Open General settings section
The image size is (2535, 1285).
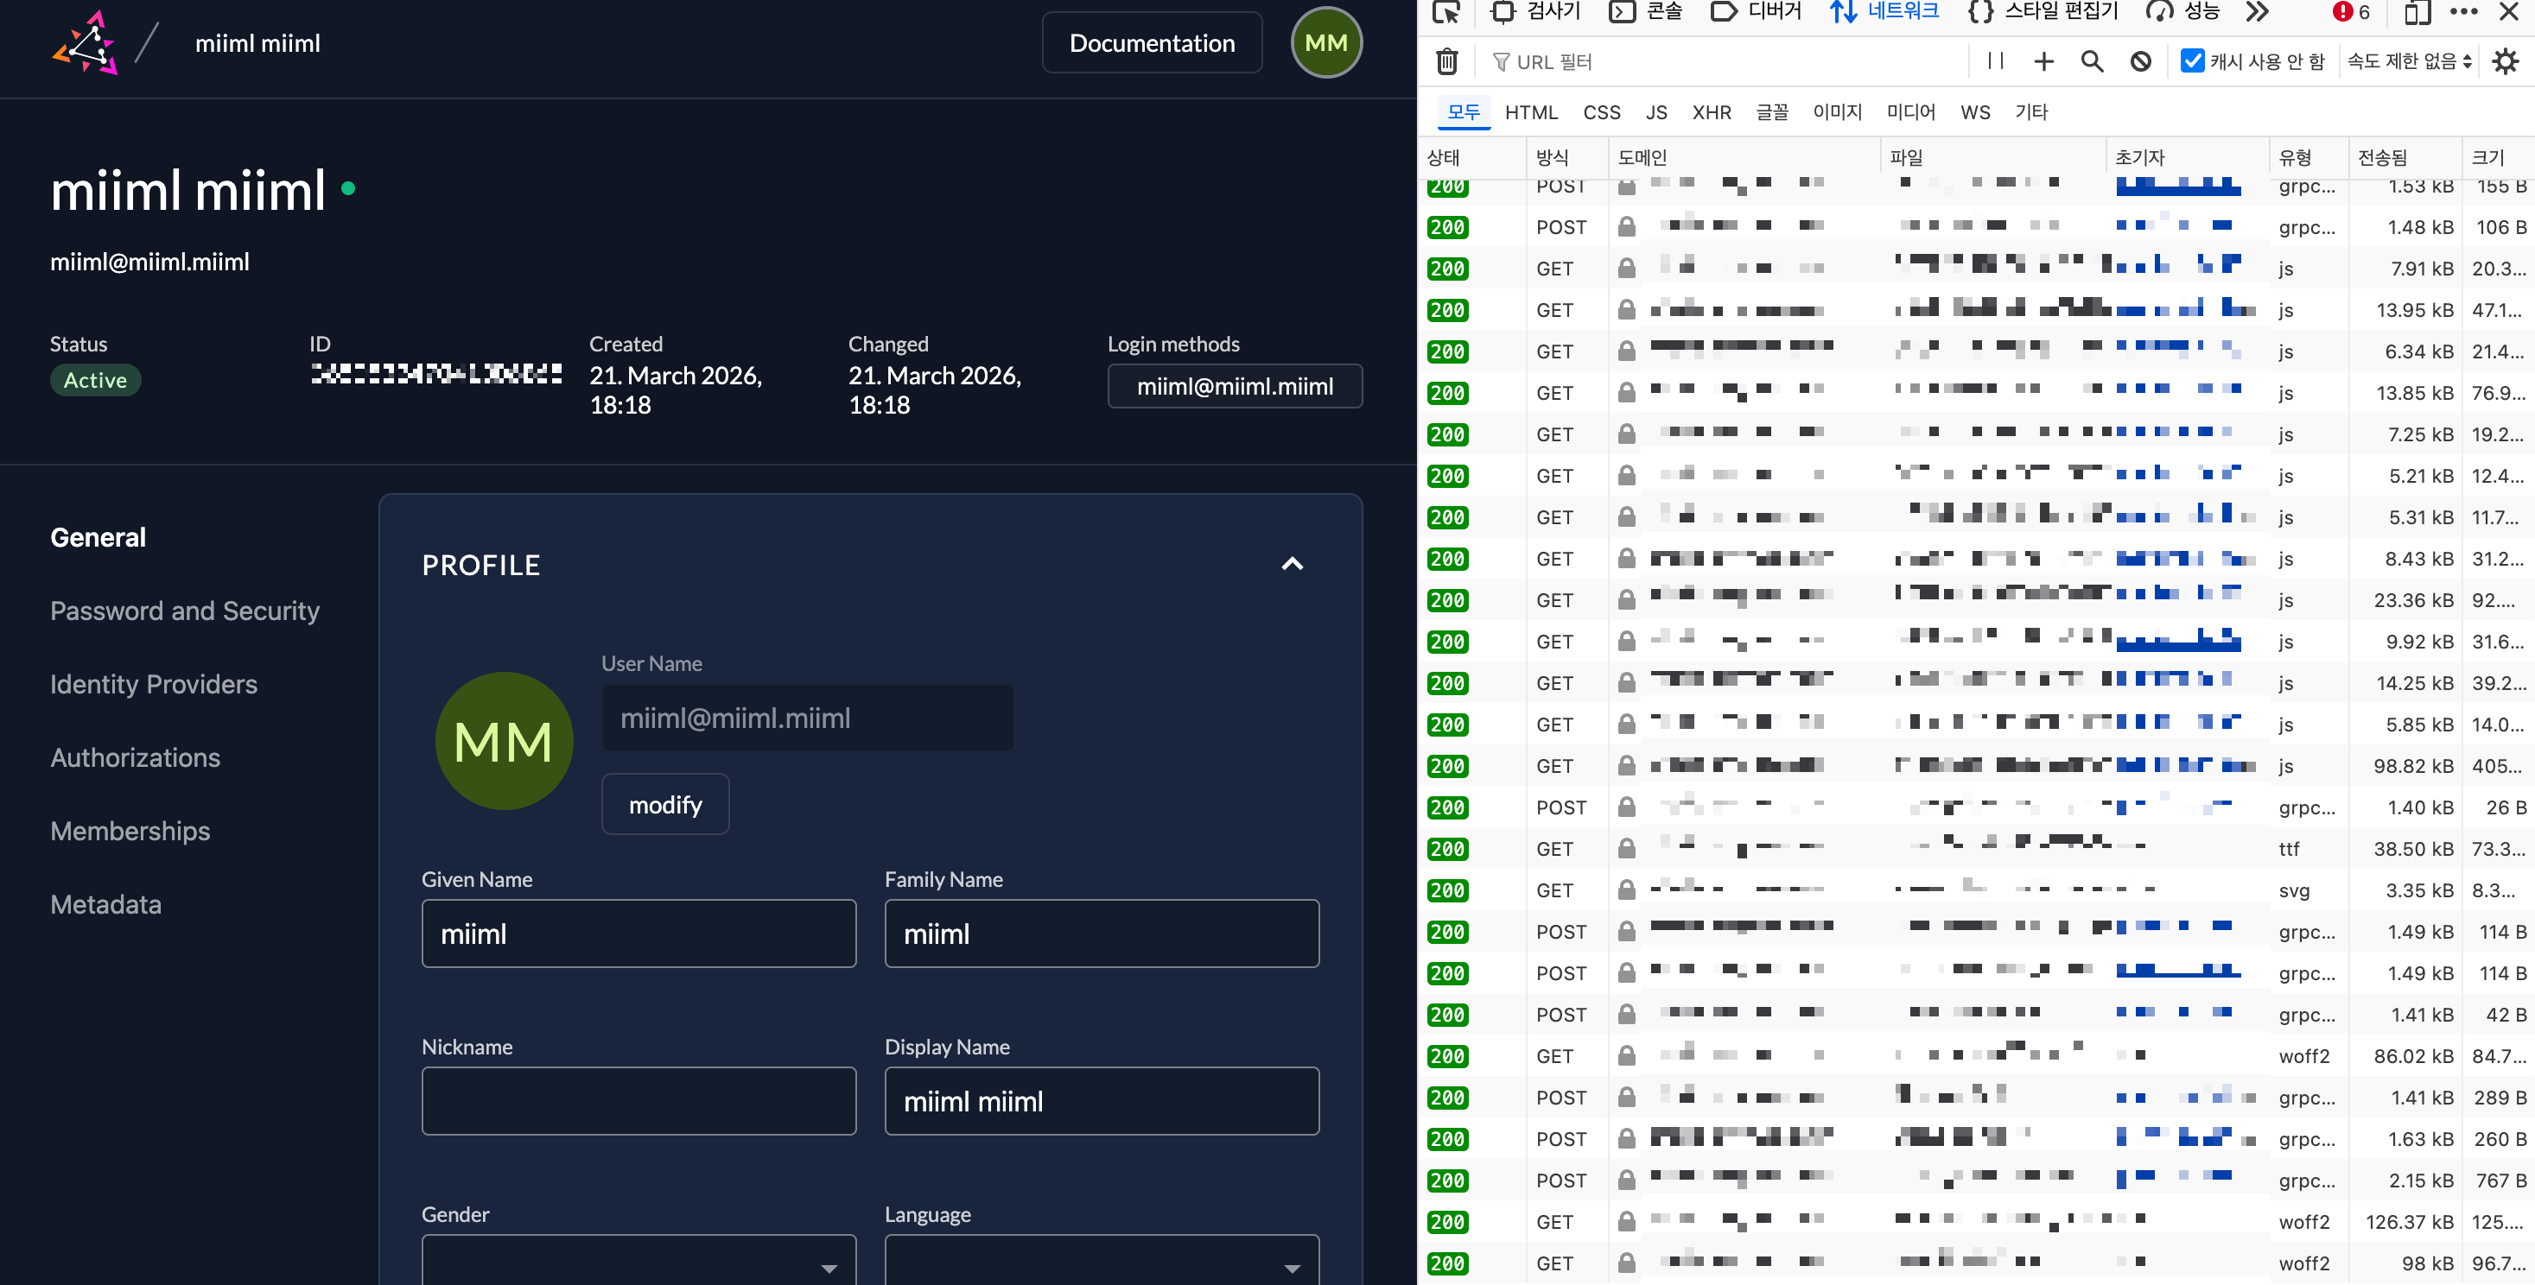click(x=98, y=536)
